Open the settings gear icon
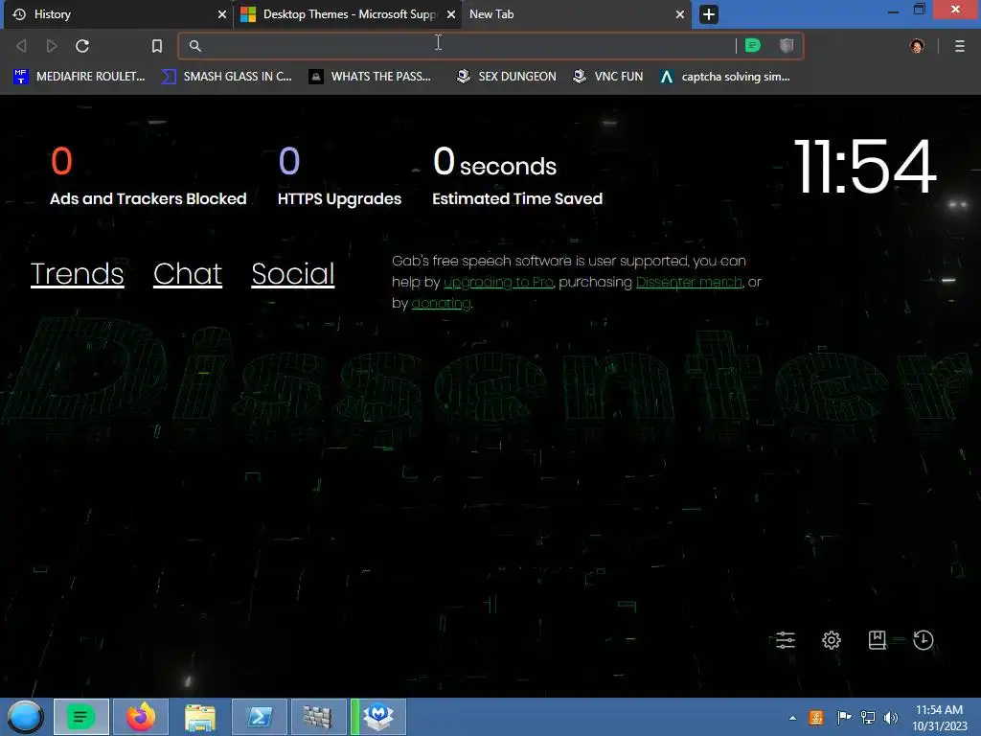Screen dimensions: 981x736 pyautogui.click(x=832, y=640)
